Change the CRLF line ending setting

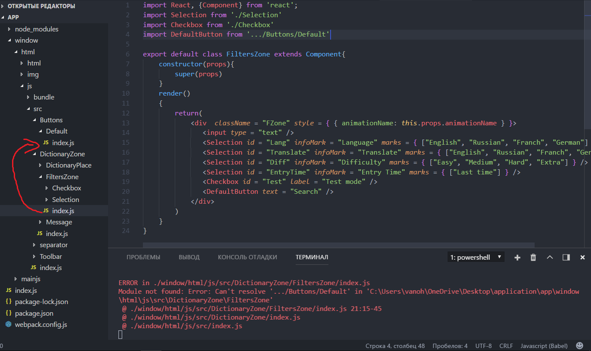506,346
